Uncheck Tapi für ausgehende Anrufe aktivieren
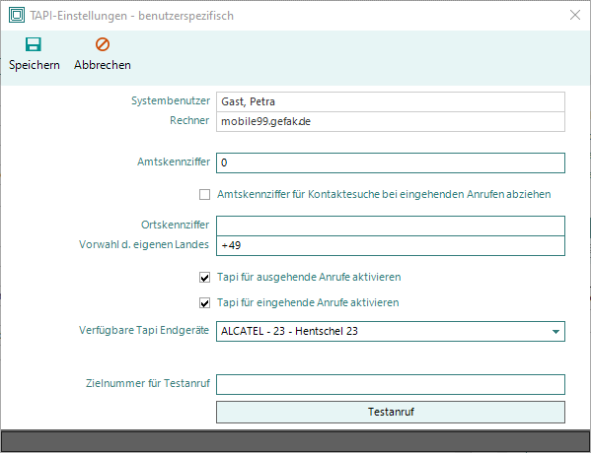The height and width of the screenshot is (453, 591). (204, 278)
